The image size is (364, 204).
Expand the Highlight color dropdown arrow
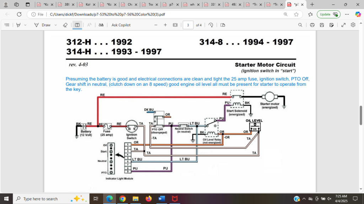pyautogui.click(x=25, y=25)
